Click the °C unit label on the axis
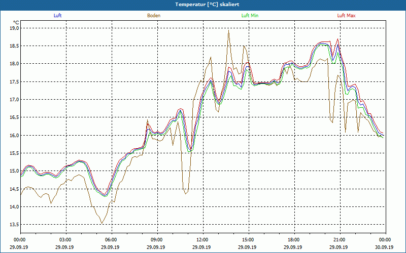 [16, 23]
